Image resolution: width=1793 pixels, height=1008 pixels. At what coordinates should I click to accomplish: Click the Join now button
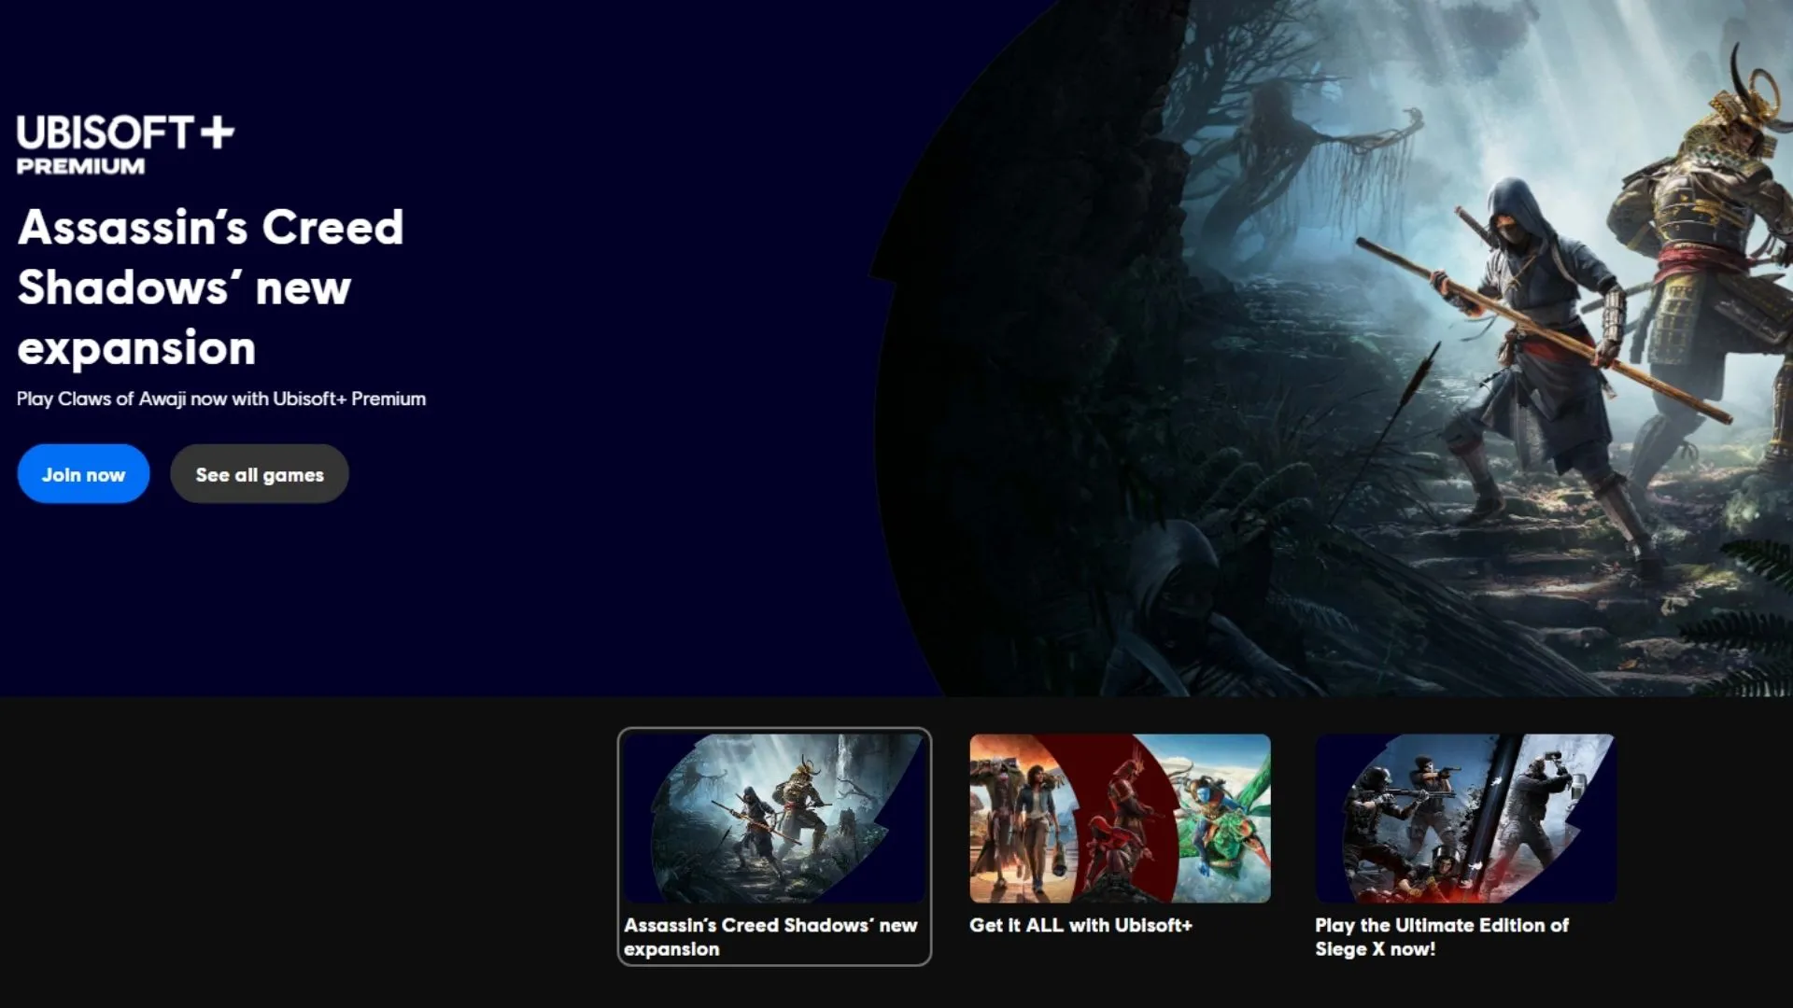click(82, 473)
